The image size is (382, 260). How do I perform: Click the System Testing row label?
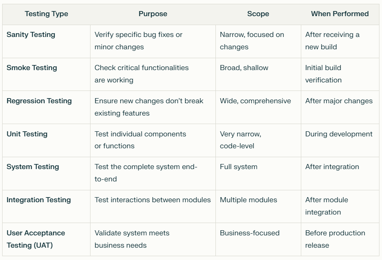[x=33, y=167]
